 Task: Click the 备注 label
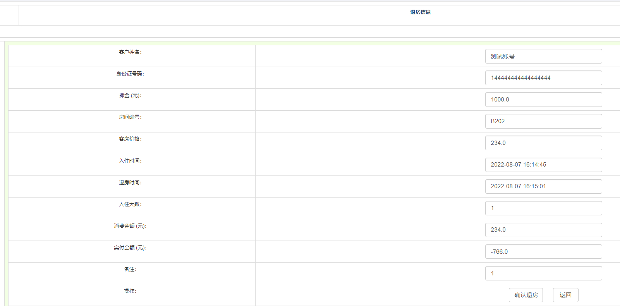(131, 269)
